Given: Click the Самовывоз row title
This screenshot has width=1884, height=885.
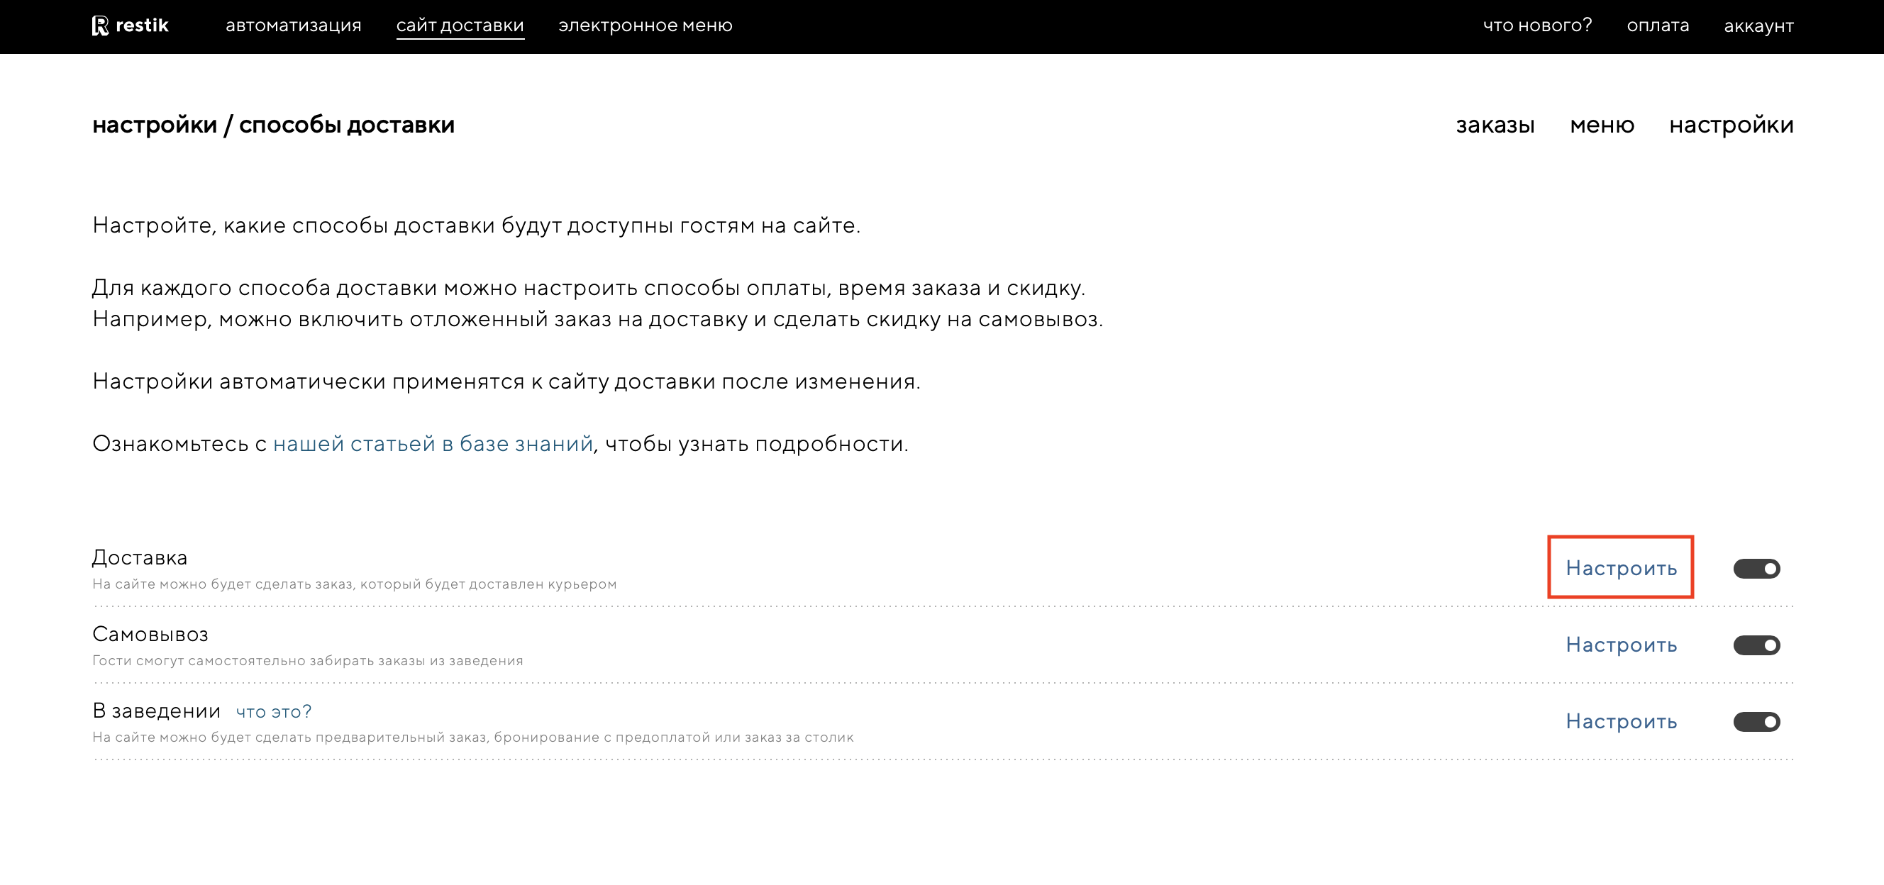Looking at the screenshot, I should tap(150, 634).
